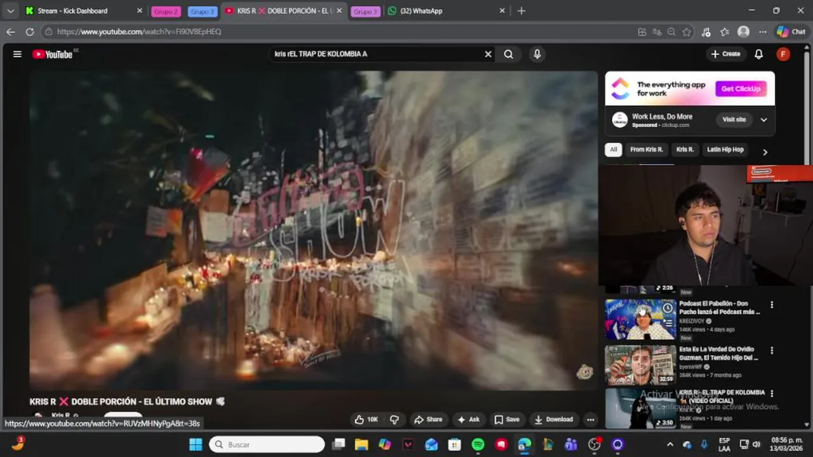
Task: Open options for Ovidio Guzman video
Action: 772,350
